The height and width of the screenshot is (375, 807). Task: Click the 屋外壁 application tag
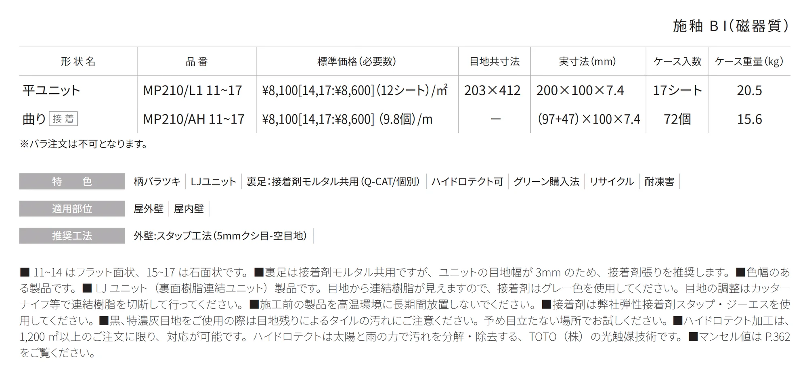(x=149, y=209)
